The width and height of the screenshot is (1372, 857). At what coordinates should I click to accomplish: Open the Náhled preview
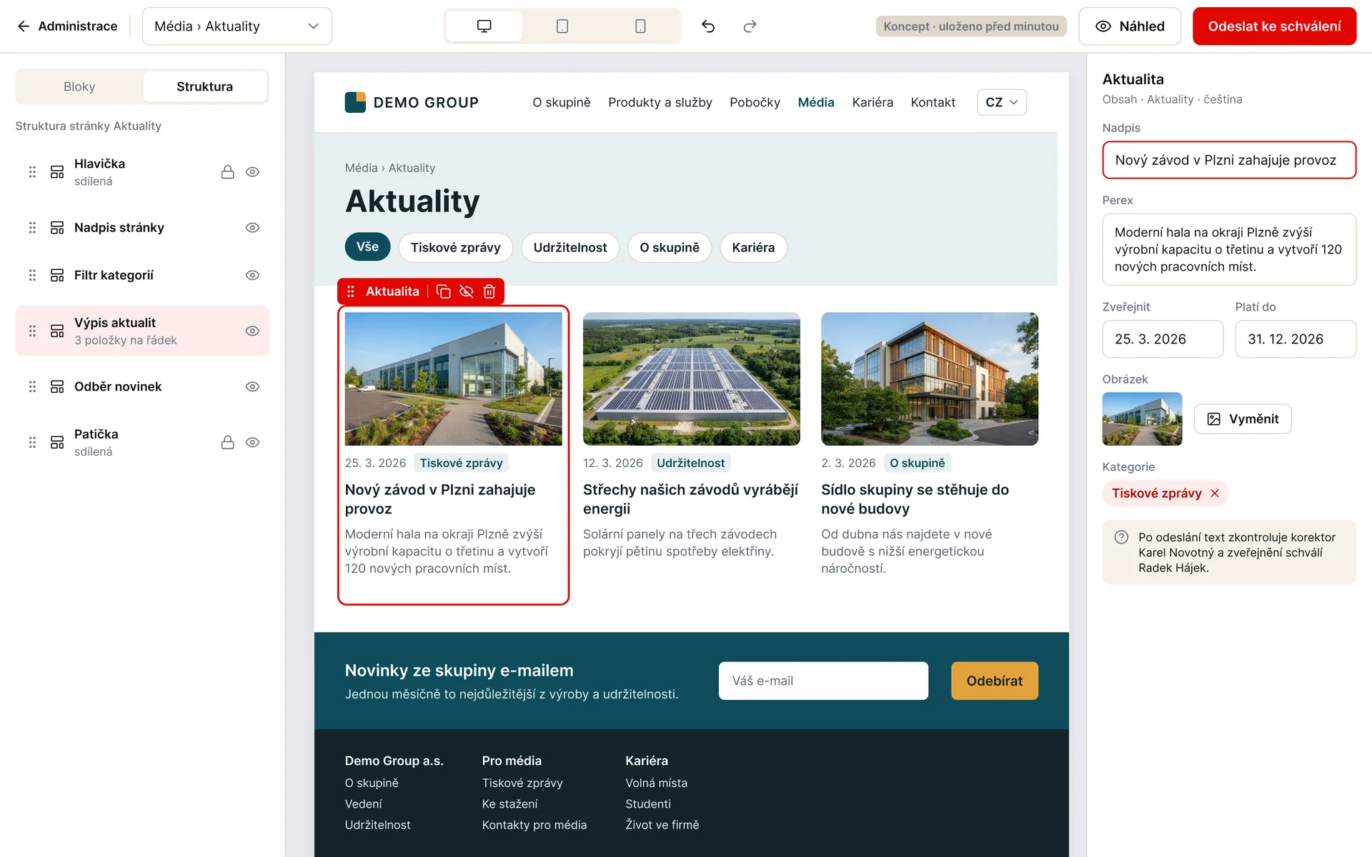coord(1130,26)
